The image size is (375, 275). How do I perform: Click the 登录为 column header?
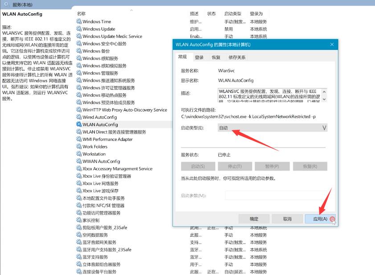point(256,14)
